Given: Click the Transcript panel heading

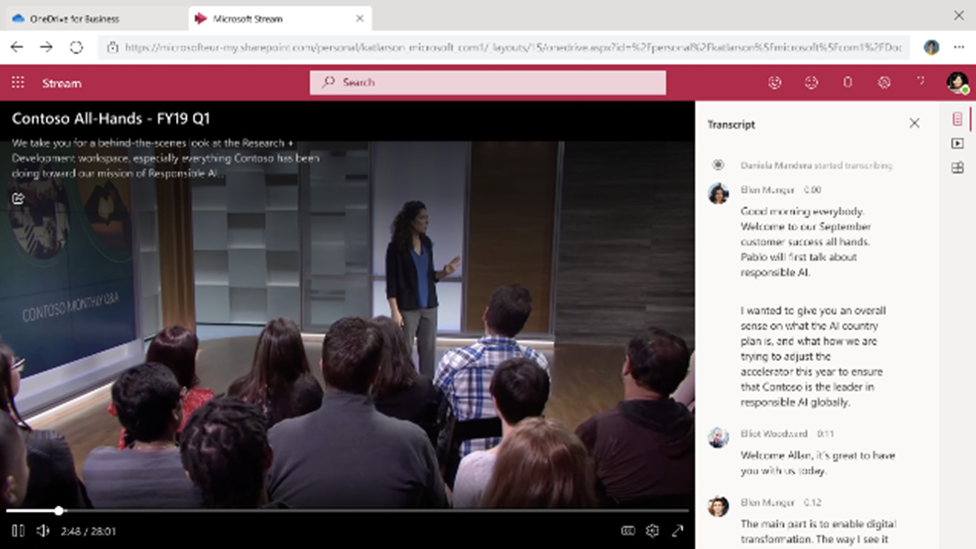Looking at the screenshot, I should pos(731,125).
